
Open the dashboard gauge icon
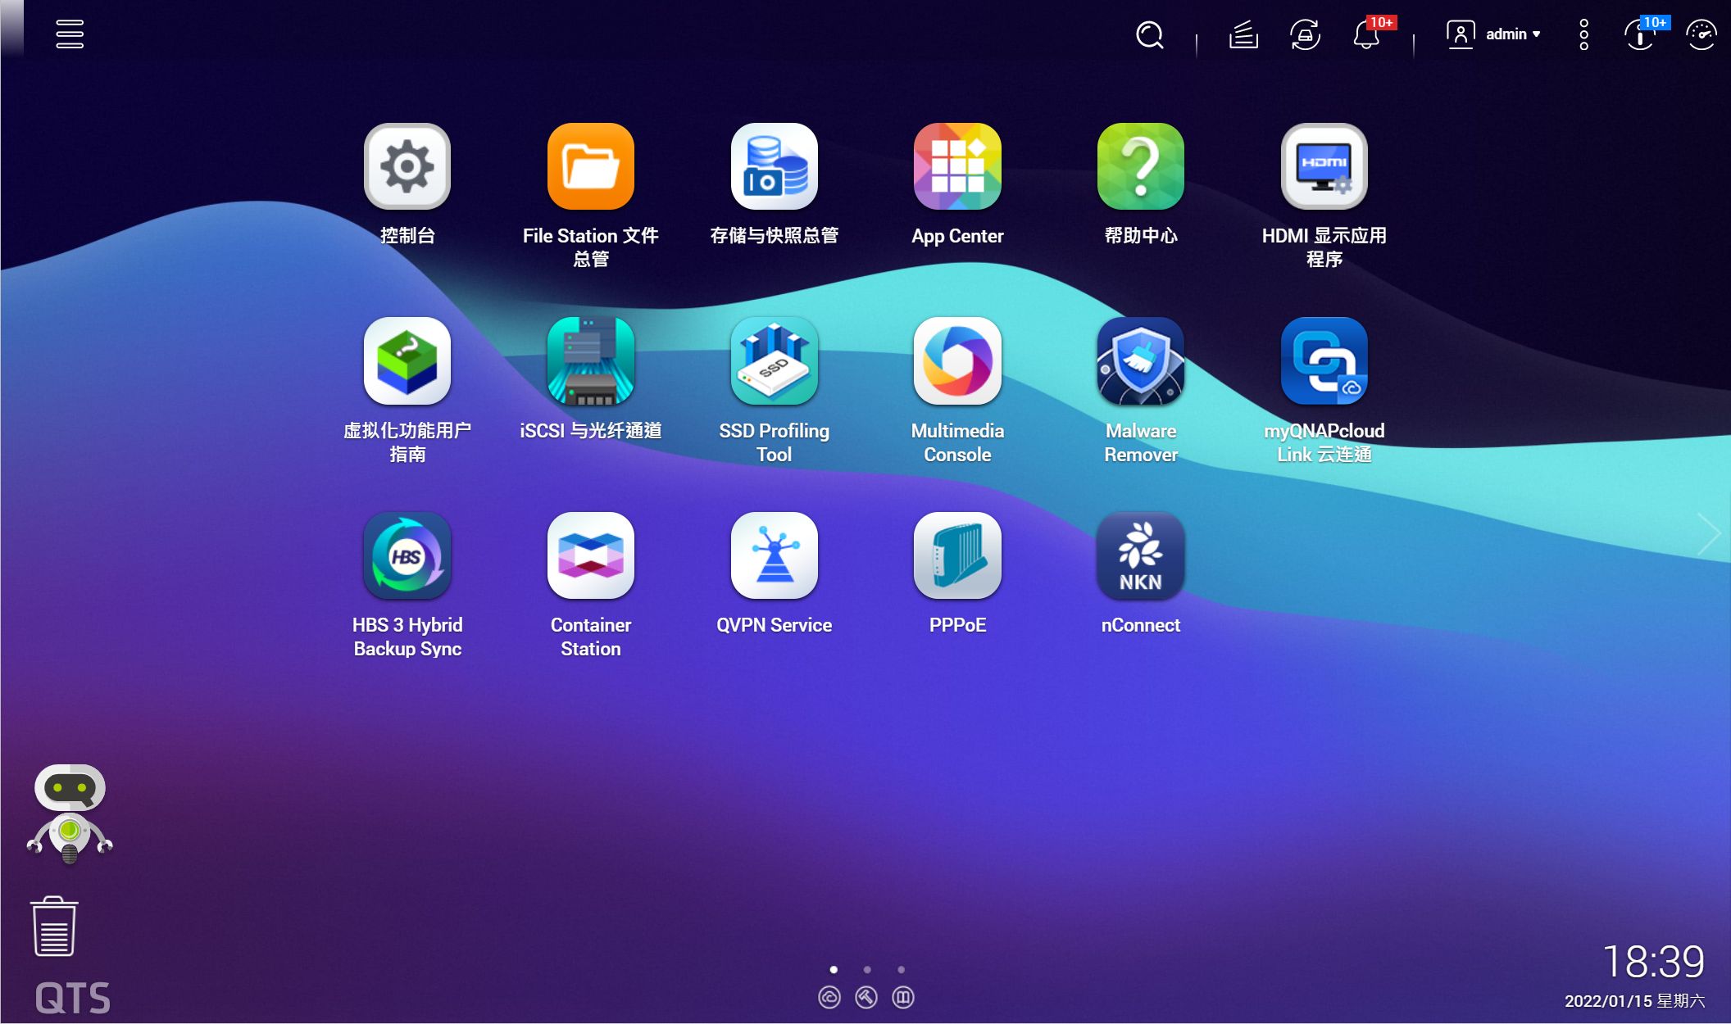pyautogui.click(x=1701, y=35)
